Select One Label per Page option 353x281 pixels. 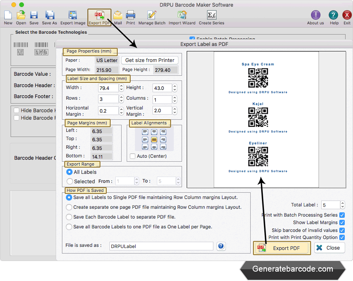(69, 227)
